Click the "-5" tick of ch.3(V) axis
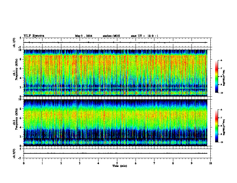The width and height of the screenshot is (237, 183). point(20,158)
